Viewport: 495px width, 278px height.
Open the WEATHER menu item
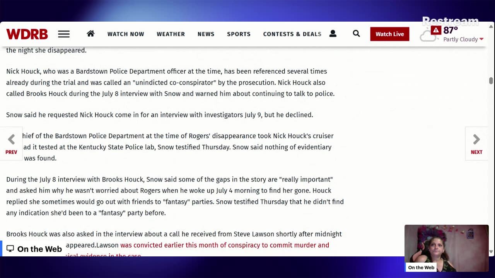click(x=171, y=34)
